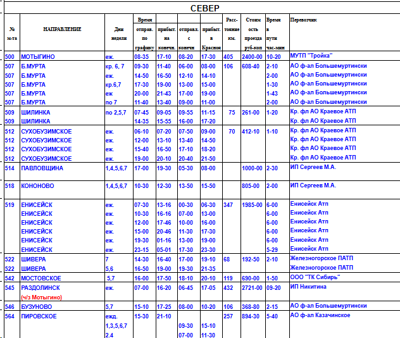Select the ПИРОВСКОЕ destination cell
400x338 pixels.
point(40,316)
